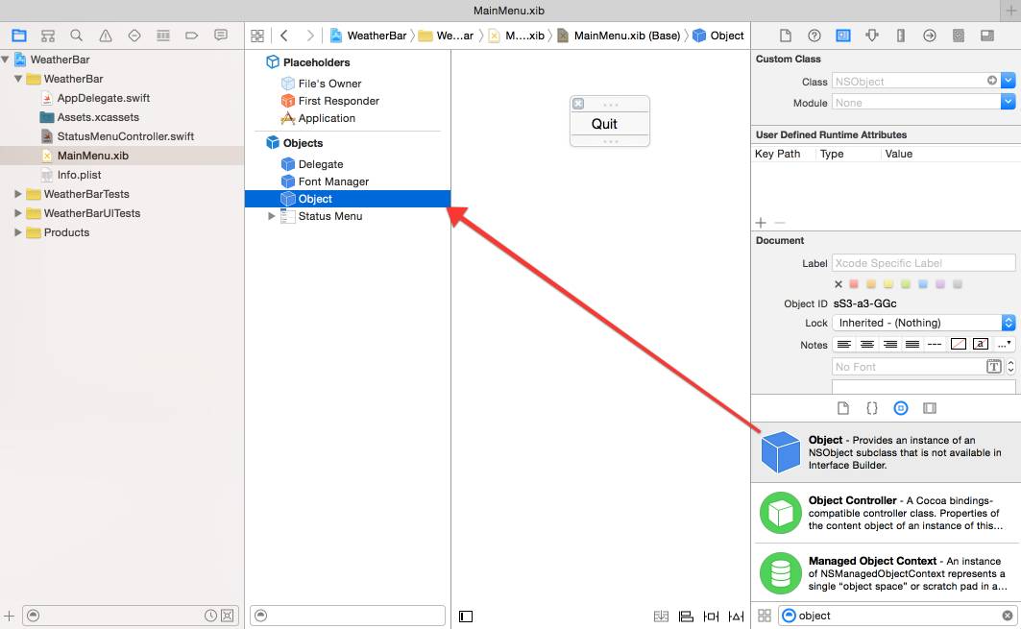Toggle document outline visibility button
The image size is (1021, 629).
click(x=466, y=616)
